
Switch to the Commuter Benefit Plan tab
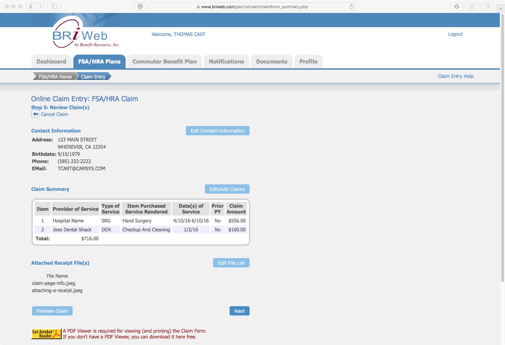pyautogui.click(x=165, y=61)
